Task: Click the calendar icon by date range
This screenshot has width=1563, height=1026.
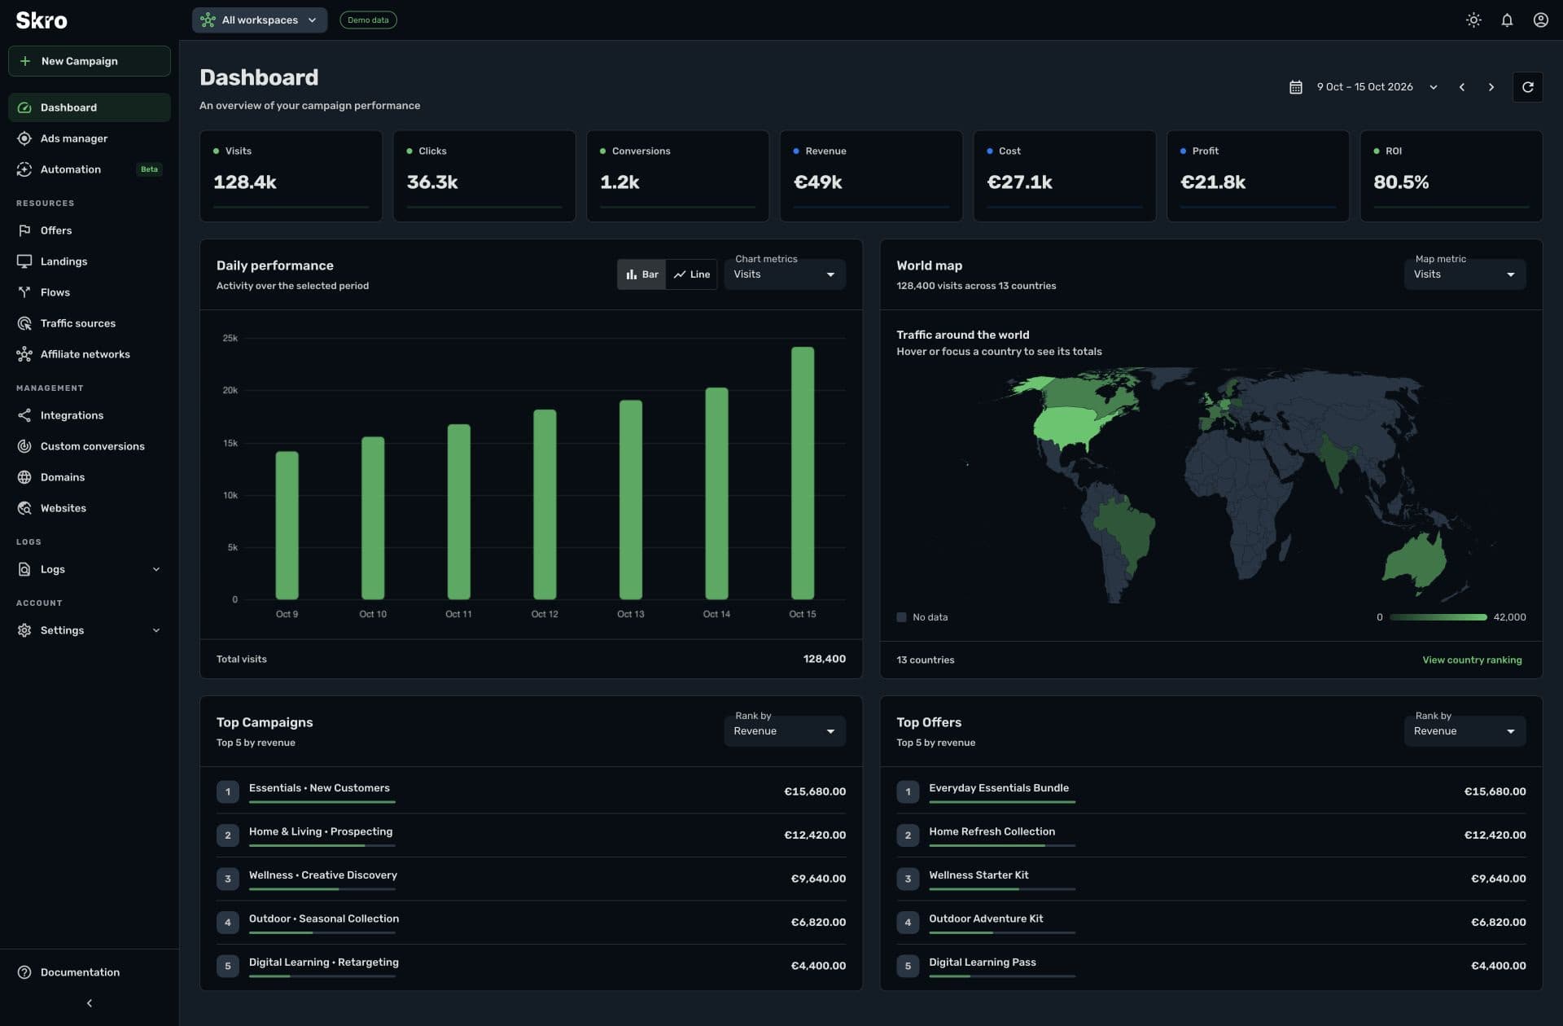Action: coord(1296,87)
